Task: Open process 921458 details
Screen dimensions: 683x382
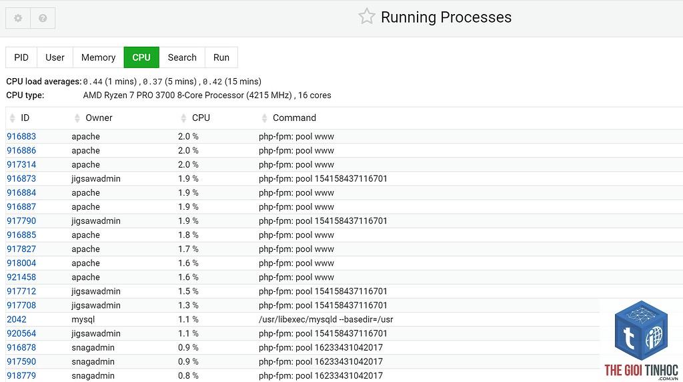Action: click(21, 277)
